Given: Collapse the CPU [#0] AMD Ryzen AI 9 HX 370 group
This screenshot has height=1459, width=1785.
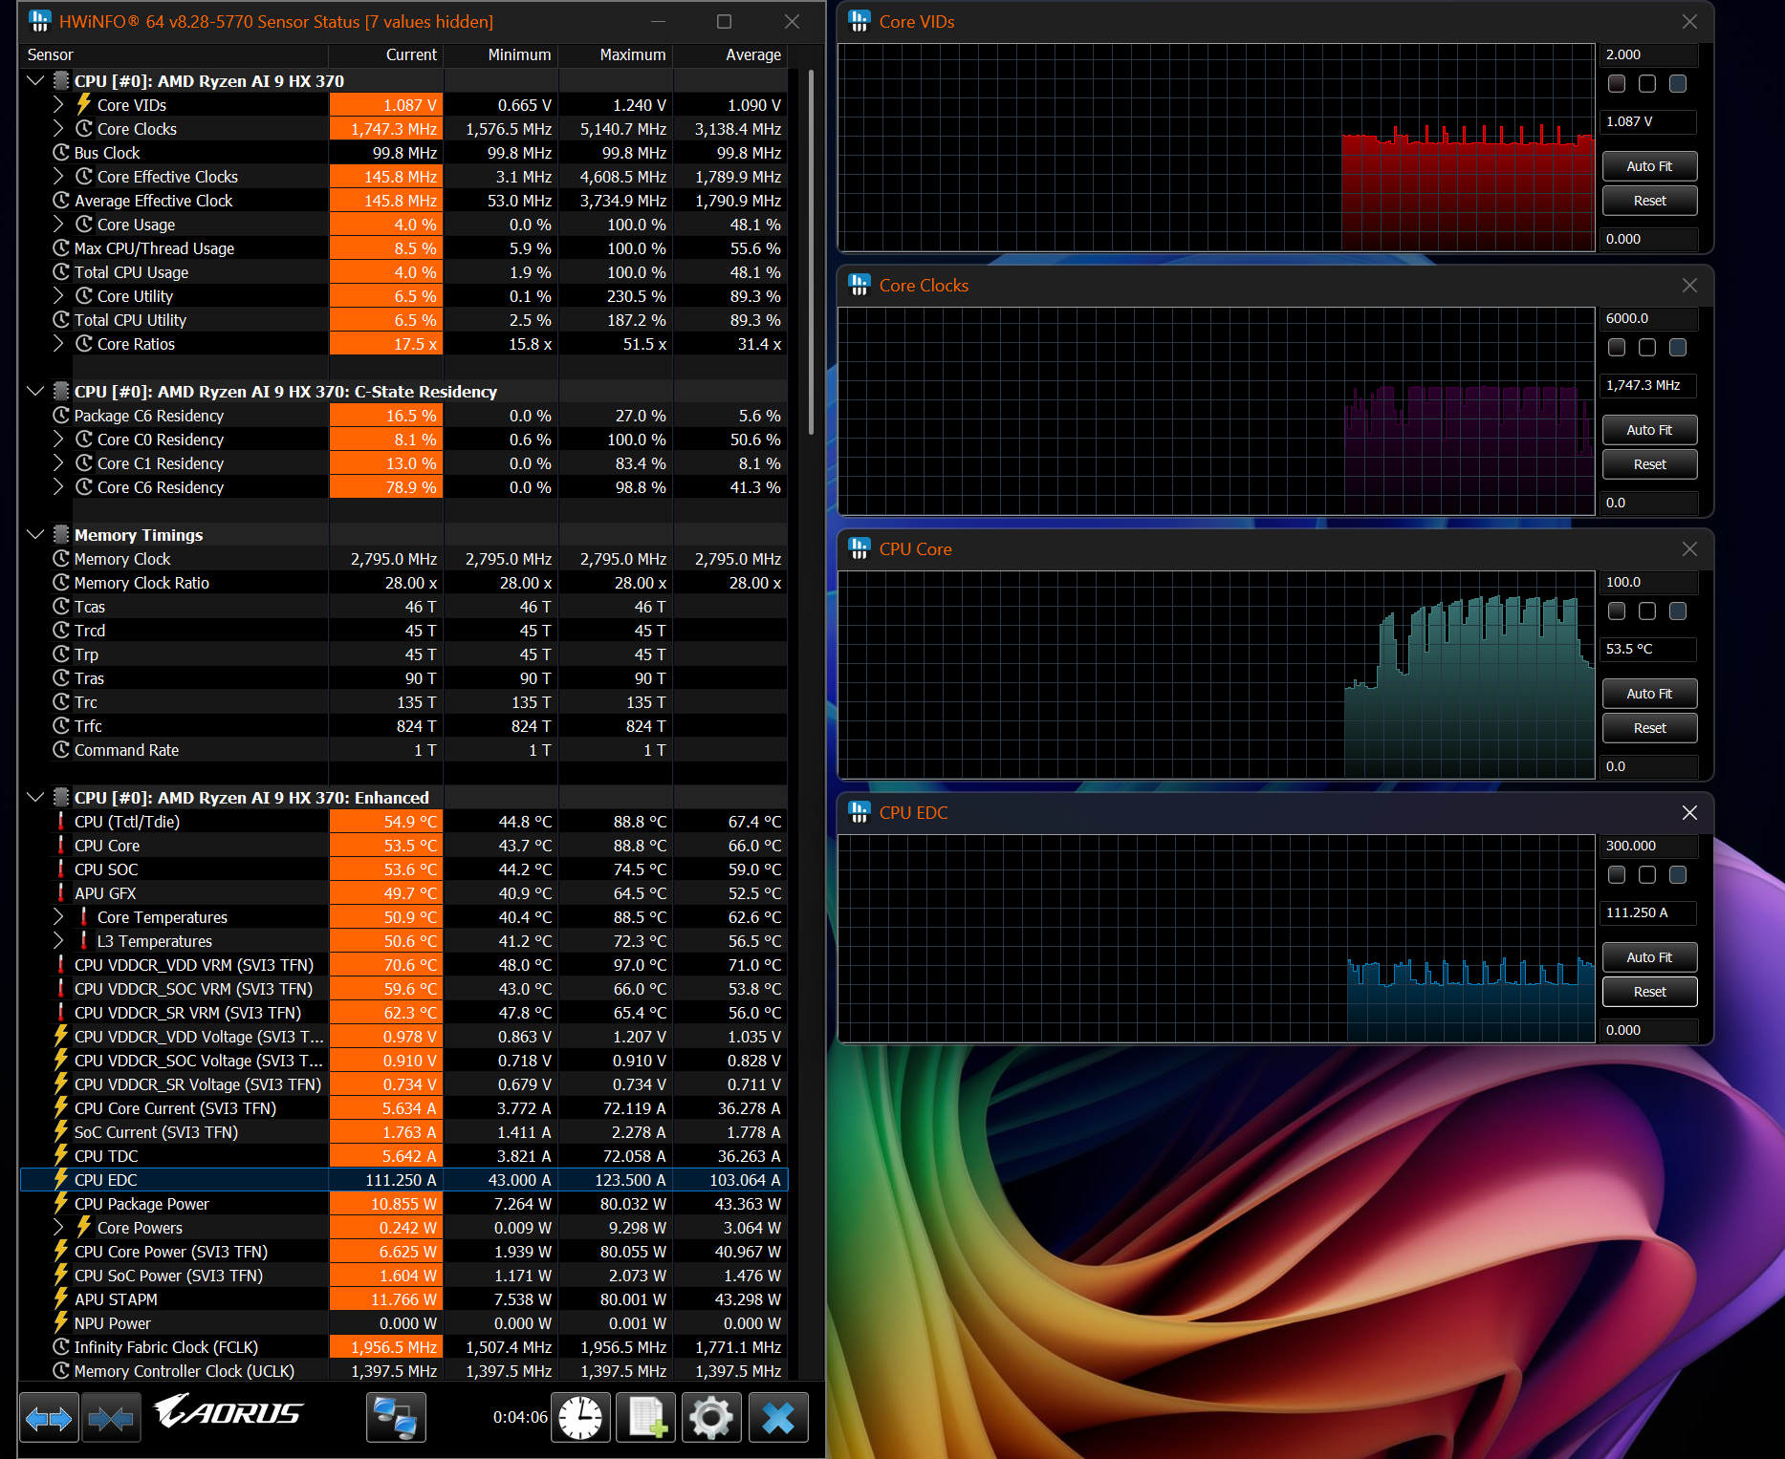Looking at the screenshot, I should [x=35, y=80].
